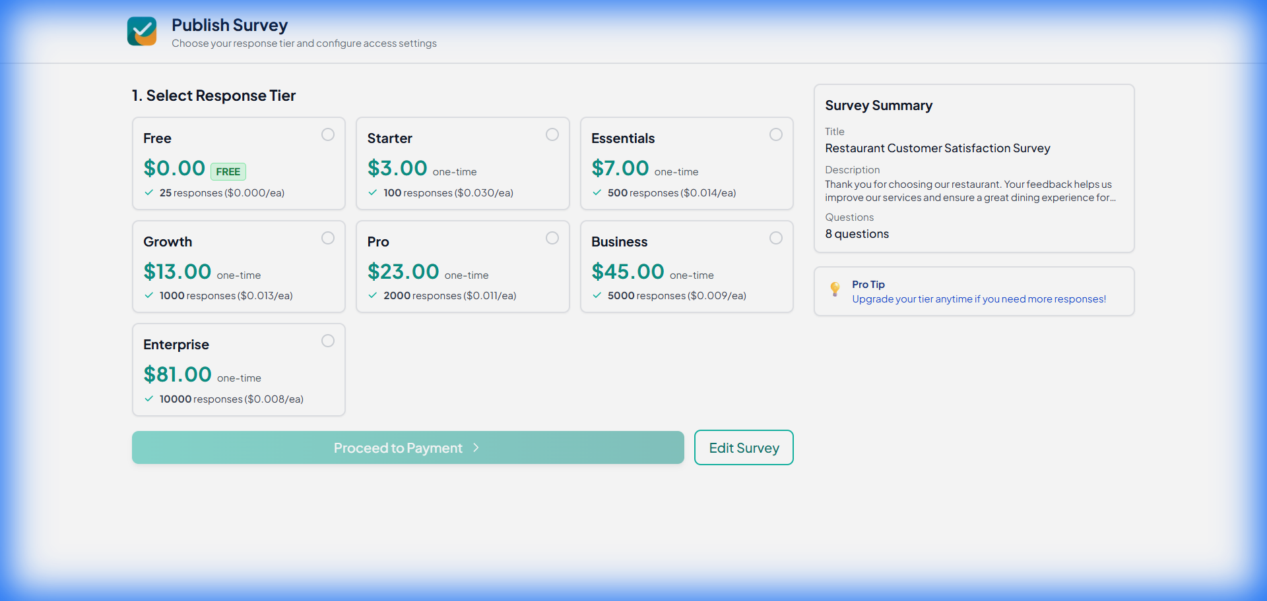1267x601 pixels.
Task: Click the survey app logo icon
Action: [x=142, y=32]
